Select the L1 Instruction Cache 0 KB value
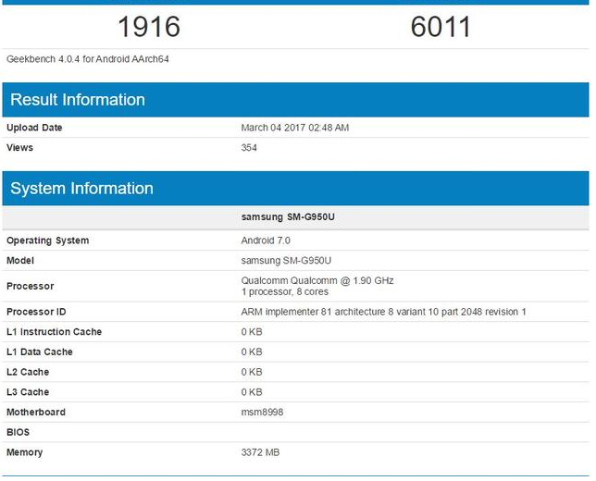 coord(252,332)
